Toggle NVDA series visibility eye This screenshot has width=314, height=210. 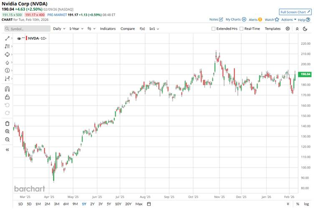click(x=19, y=38)
